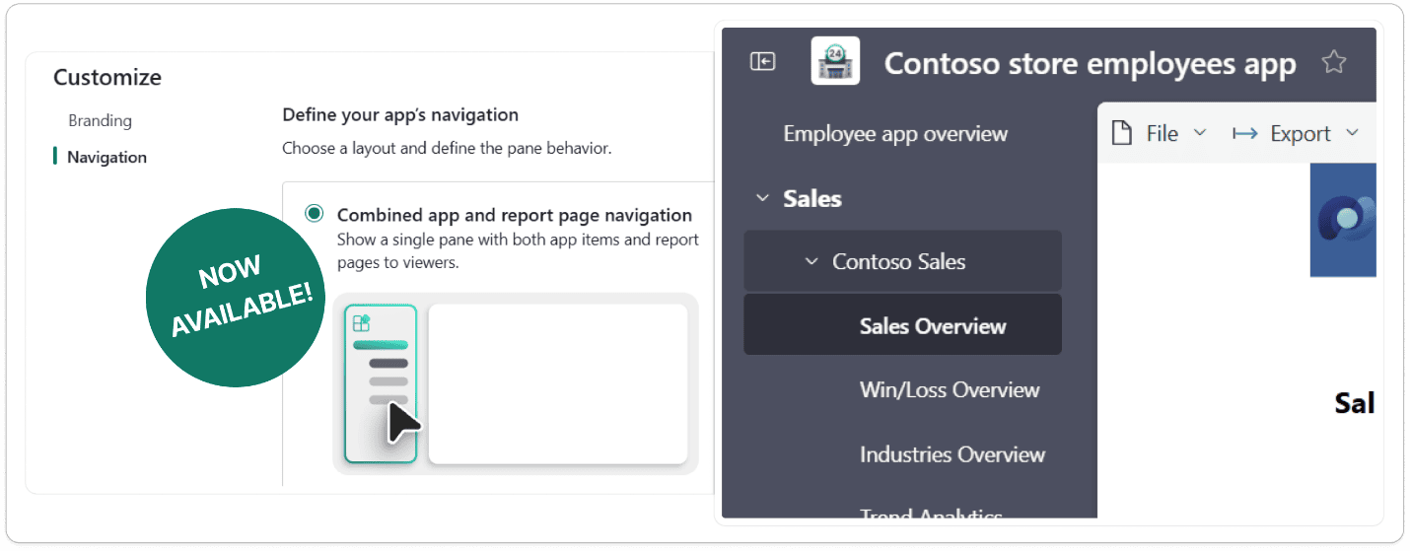Click the File document icon
This screenshot has height=551, width=1410.
pyautogui.click(x=1121, y=133)
